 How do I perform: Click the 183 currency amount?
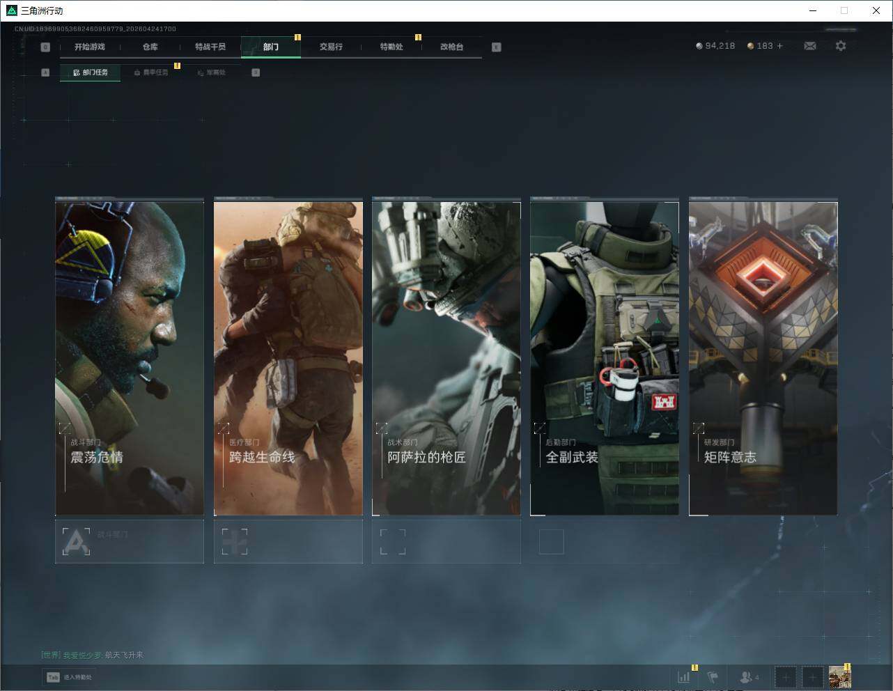(765, 46)
